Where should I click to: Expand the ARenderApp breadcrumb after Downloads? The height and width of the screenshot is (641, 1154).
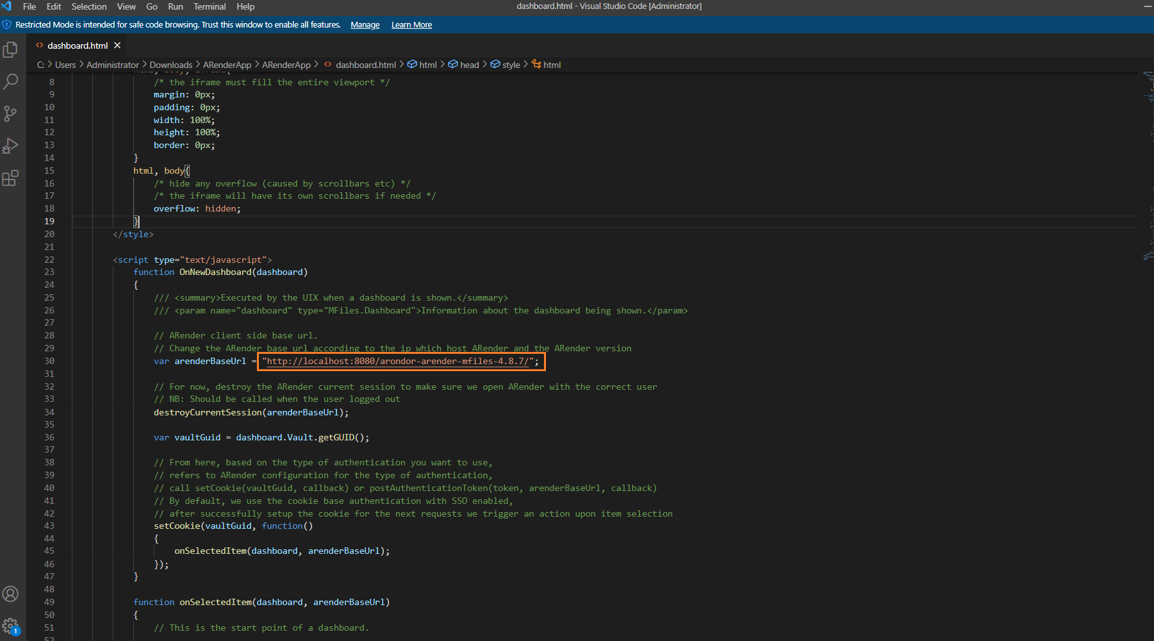pyautogui.click(x=227, y=65)
